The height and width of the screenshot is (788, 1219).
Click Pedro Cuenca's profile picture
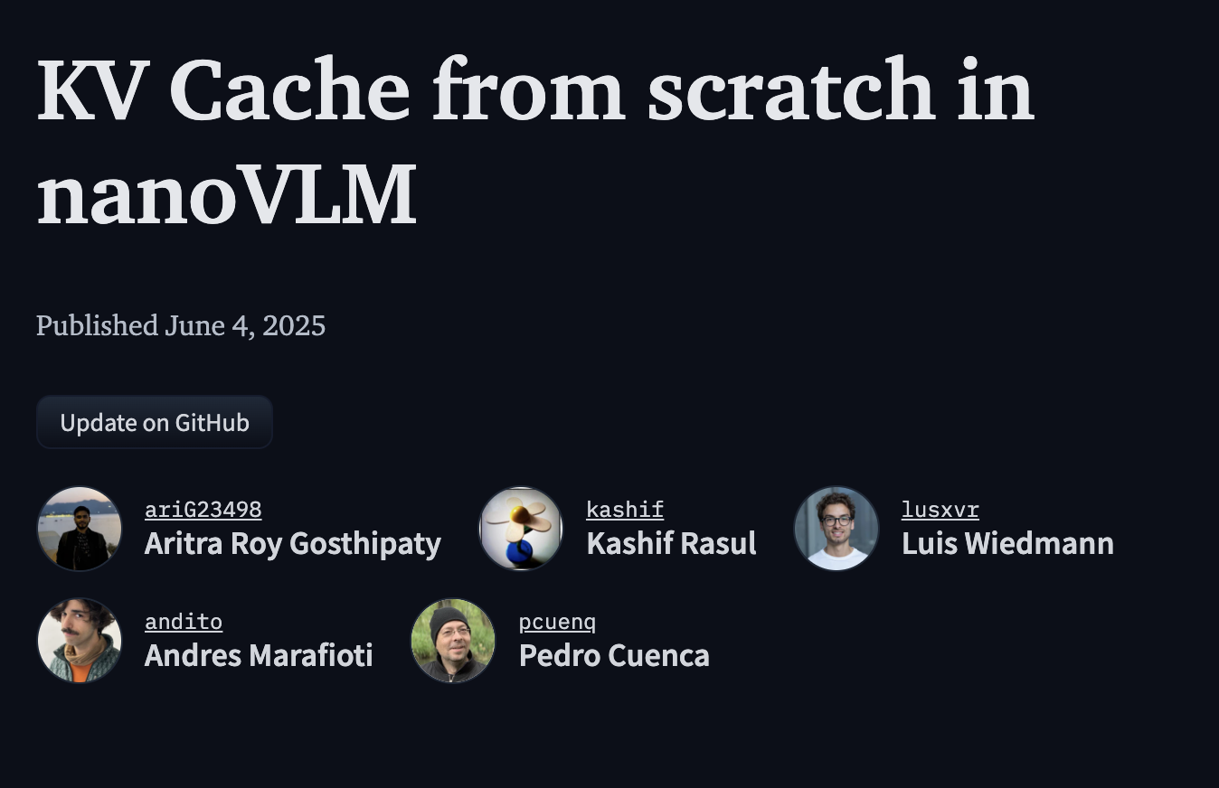coord(453,641)
